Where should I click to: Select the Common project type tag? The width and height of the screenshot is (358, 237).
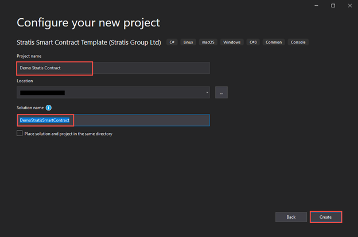pos(275,42)
